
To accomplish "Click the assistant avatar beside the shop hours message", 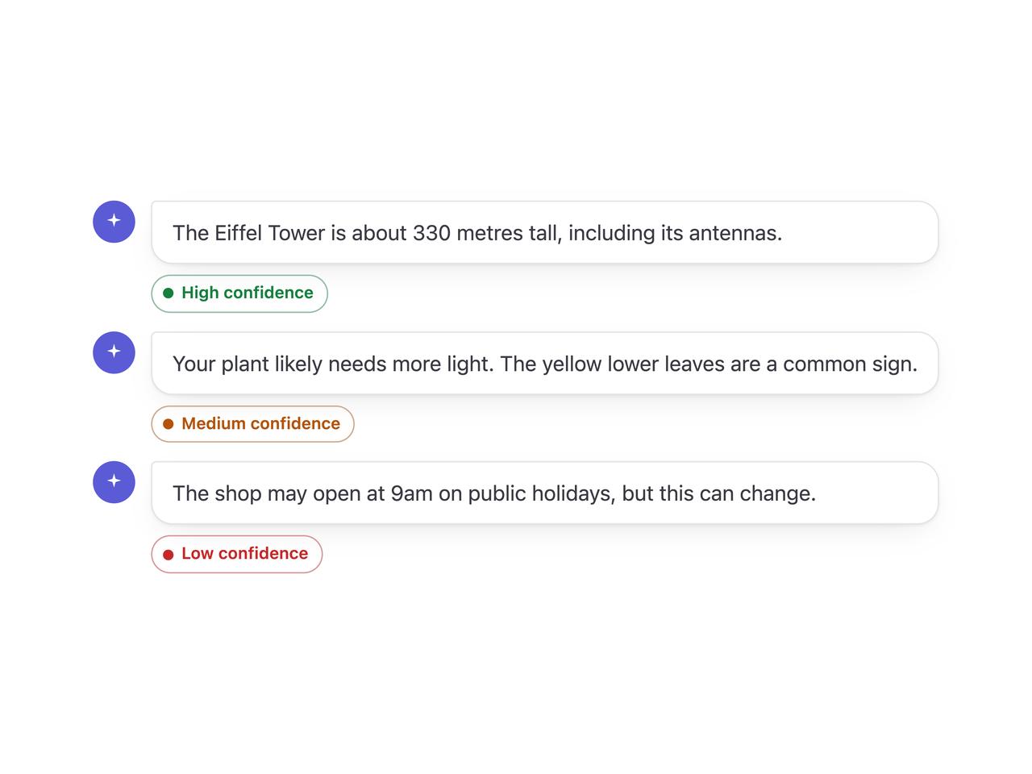I will 114,482.
